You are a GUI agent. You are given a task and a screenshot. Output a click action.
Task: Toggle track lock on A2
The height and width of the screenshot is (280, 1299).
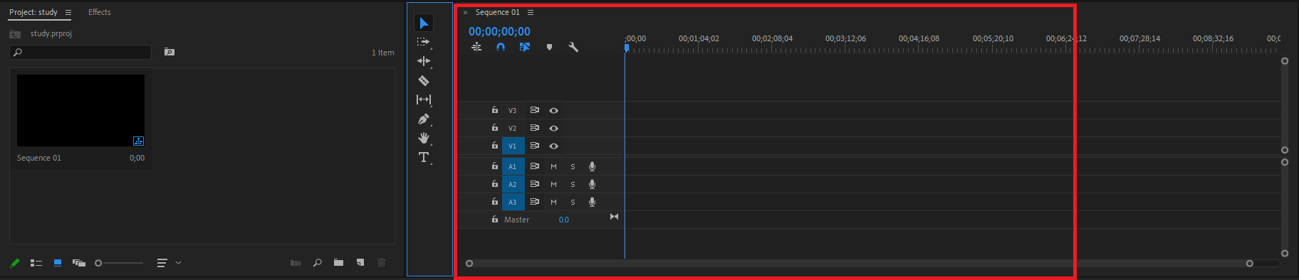(495, 184)
